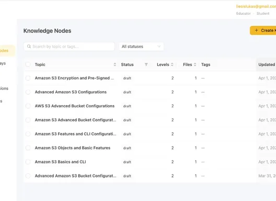The height and width of the screenshot is (201, 276).
Task: Check the Amazon S3 Advanced Bucket Configurat... row
Action: [28, 120]
